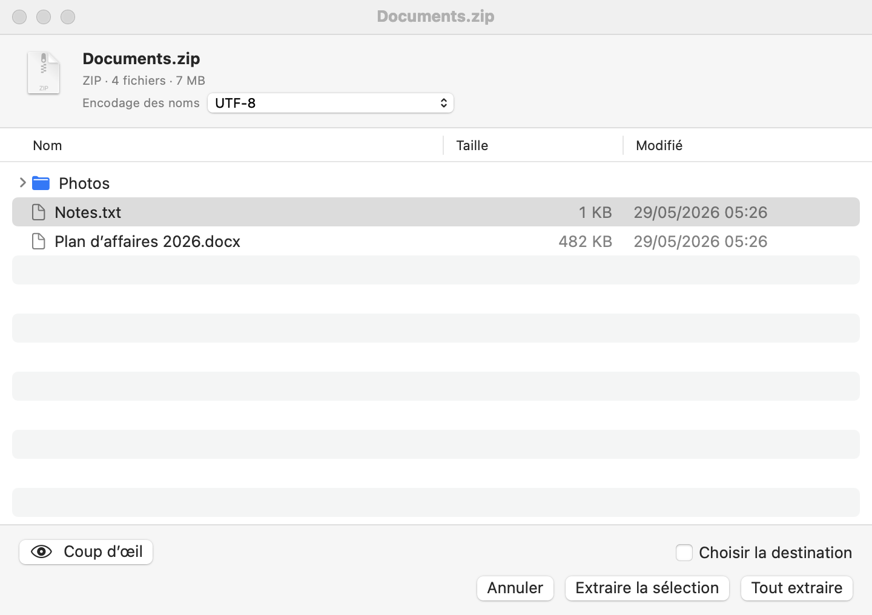The height and width of the screenshot is (615, 872).
Task: Click the ZIP · 4 fichiers · 7 MB summary
Action: [144, 81]
